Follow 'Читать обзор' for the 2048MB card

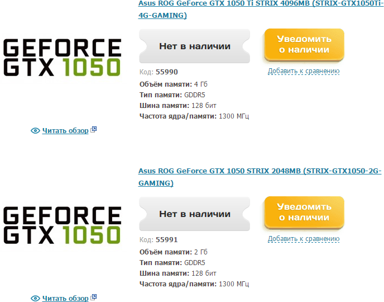[65, 298]
